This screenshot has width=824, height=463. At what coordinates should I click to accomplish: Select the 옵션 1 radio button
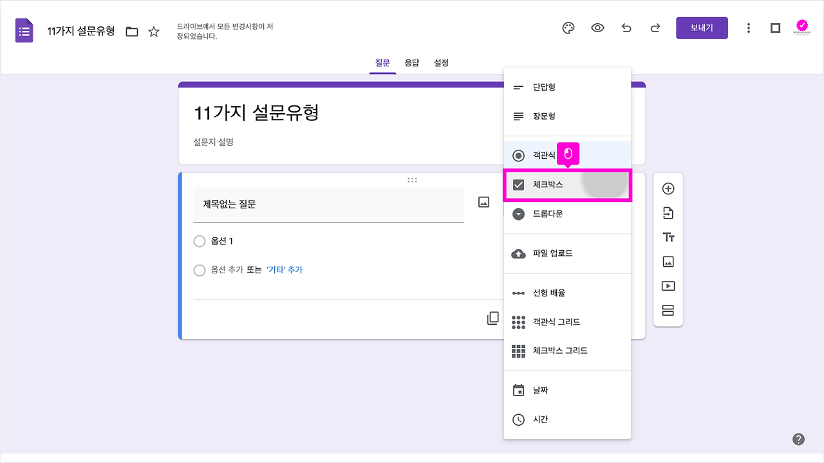[x=200, y=241]
